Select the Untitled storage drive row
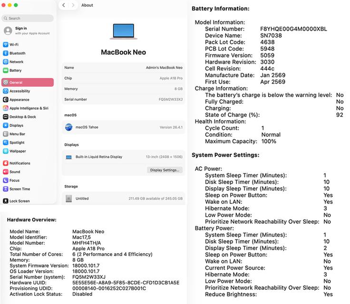This screenshot has width=350, height=304. 124,199
